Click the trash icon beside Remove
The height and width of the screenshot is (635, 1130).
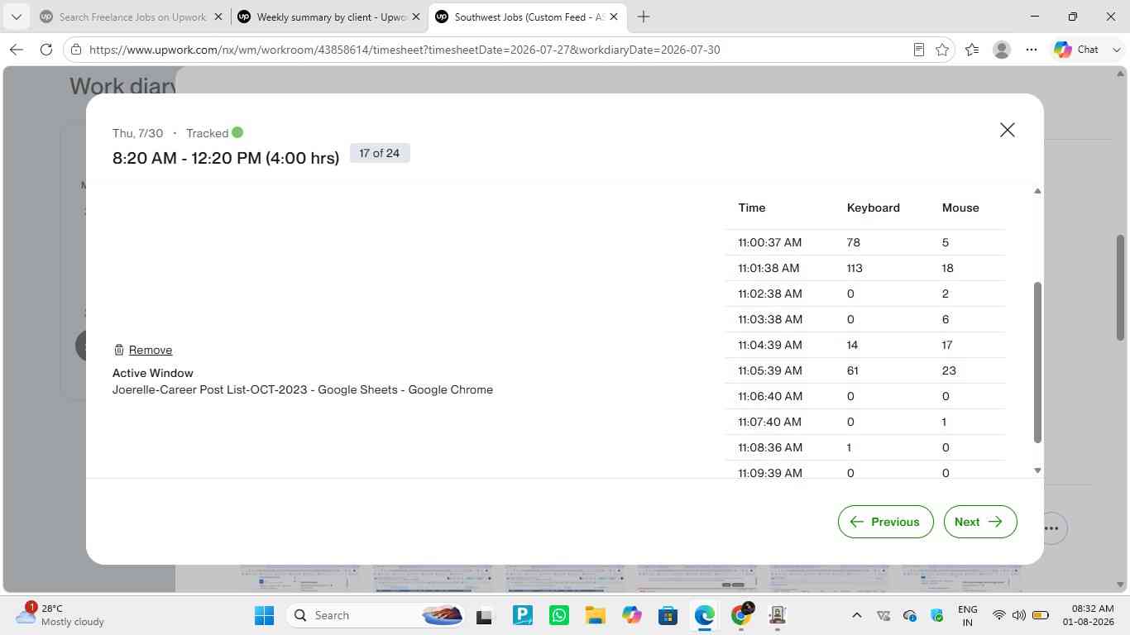[x=118, y=350]
